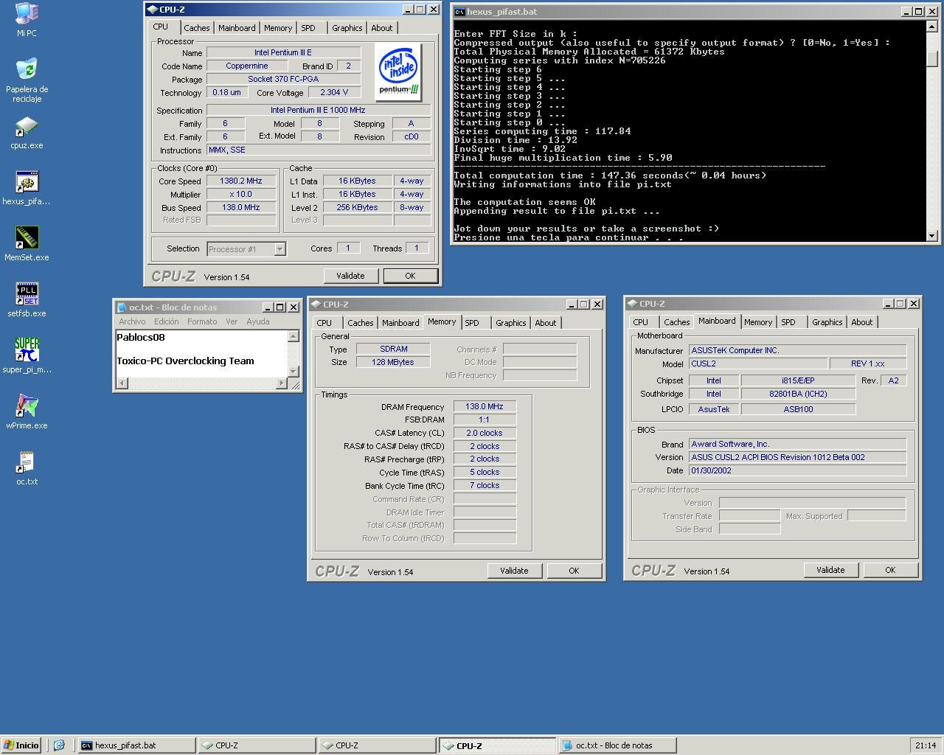Viewport: 944px width, 755px height.
Task: Open SPD tab in top CPU-Z window
Action: [x=308, y=28]
